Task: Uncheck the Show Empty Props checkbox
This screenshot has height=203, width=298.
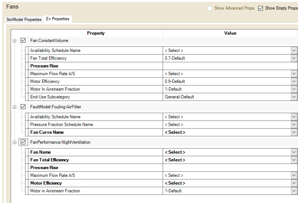Action: pos(260,8)
